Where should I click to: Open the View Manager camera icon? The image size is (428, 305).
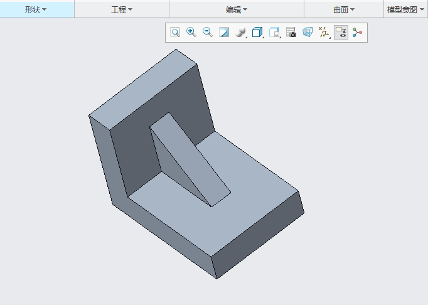click(291, 33)
